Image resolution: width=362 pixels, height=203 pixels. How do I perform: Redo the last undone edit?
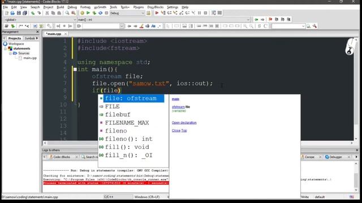tap(39, 13)
